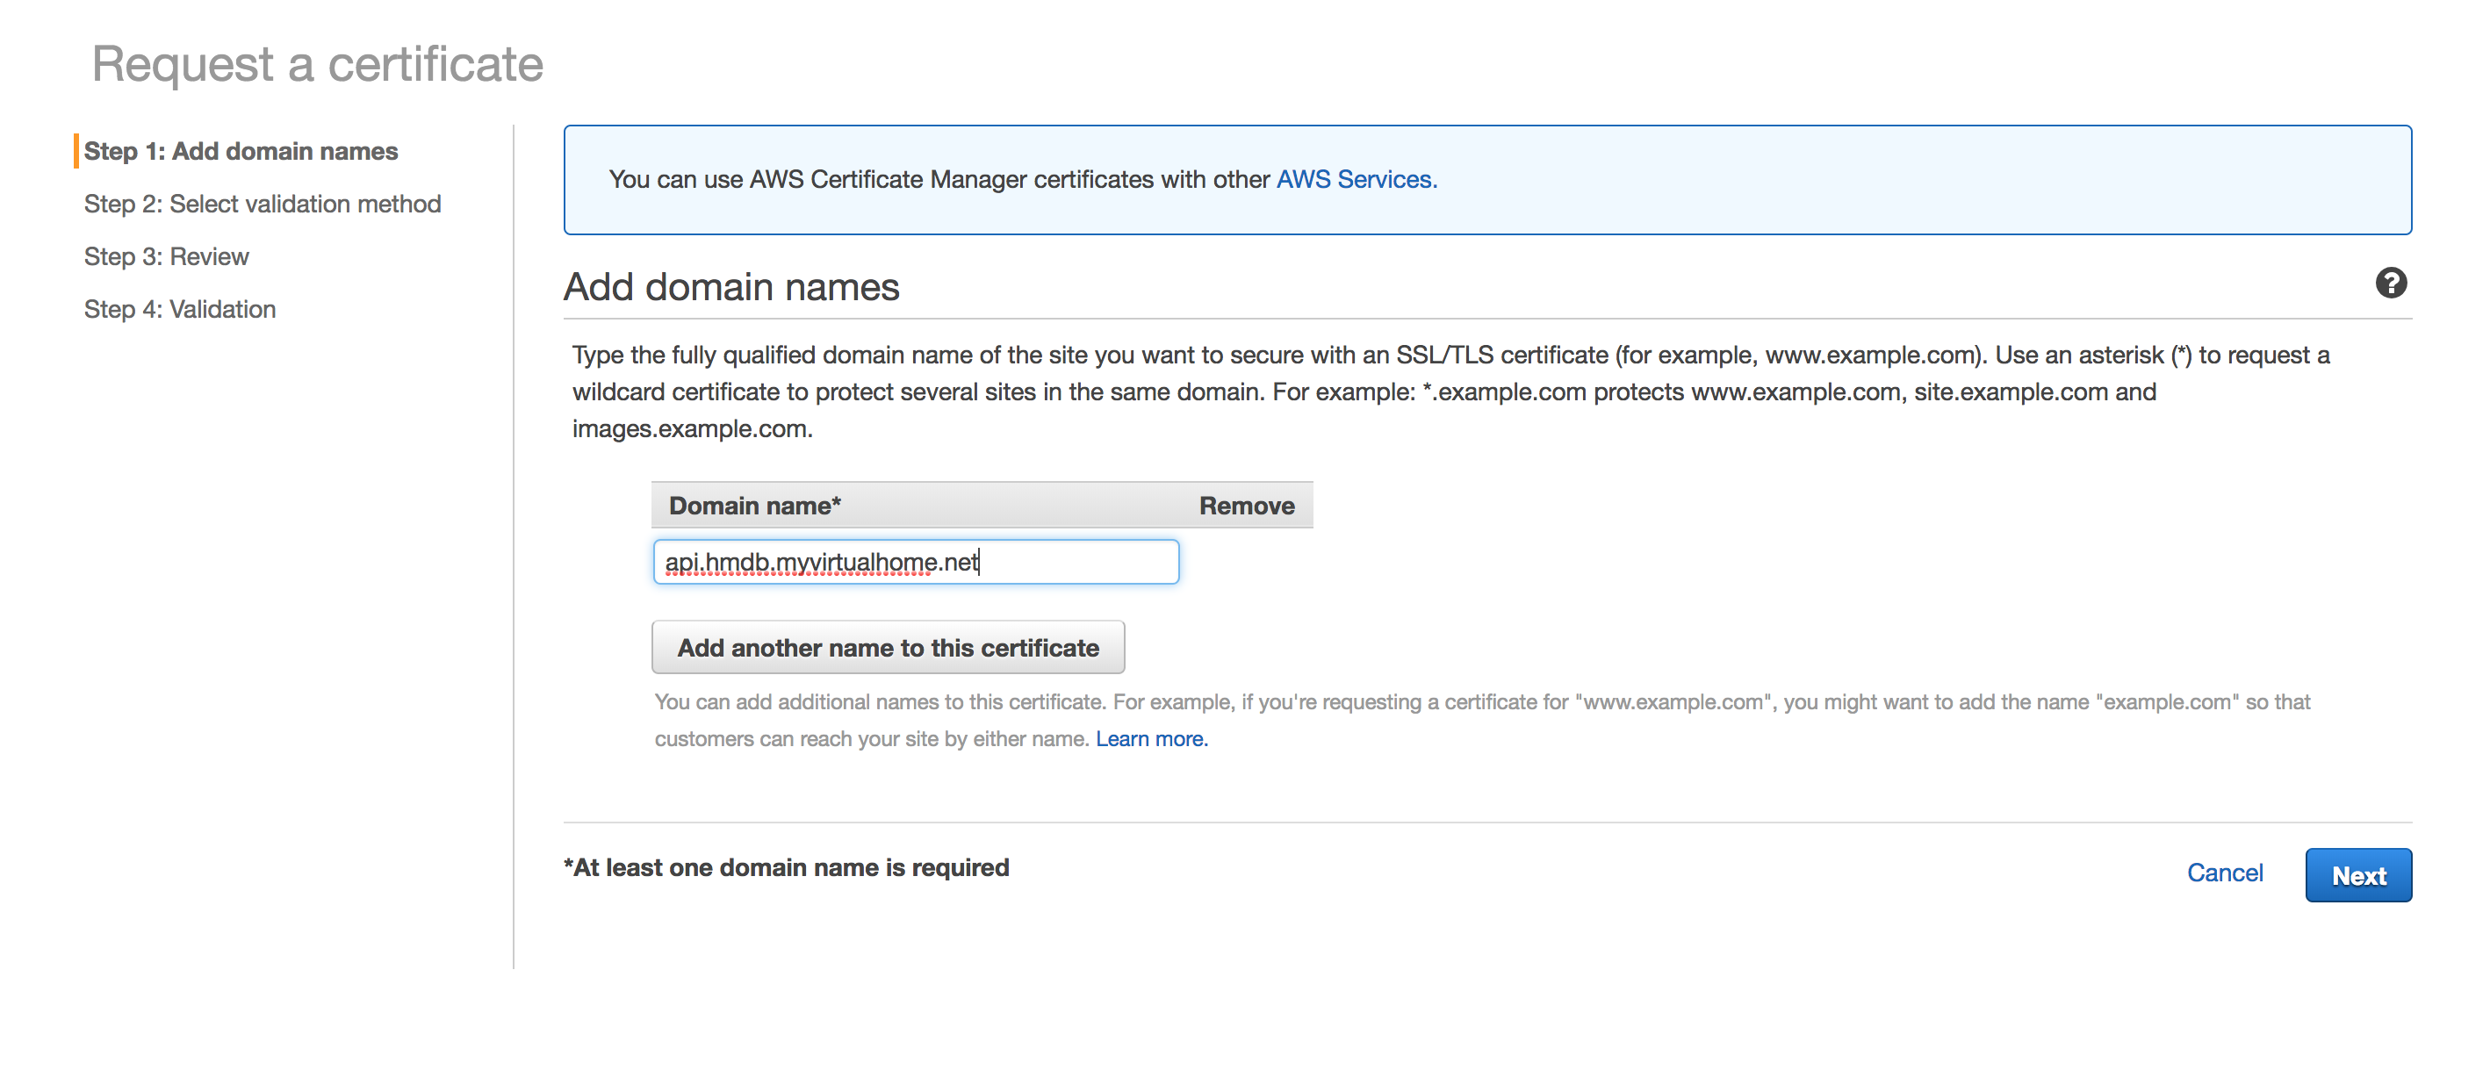
Task: Click the help question mark icon
Action: pyautogui.click(x=2390, y=284)
